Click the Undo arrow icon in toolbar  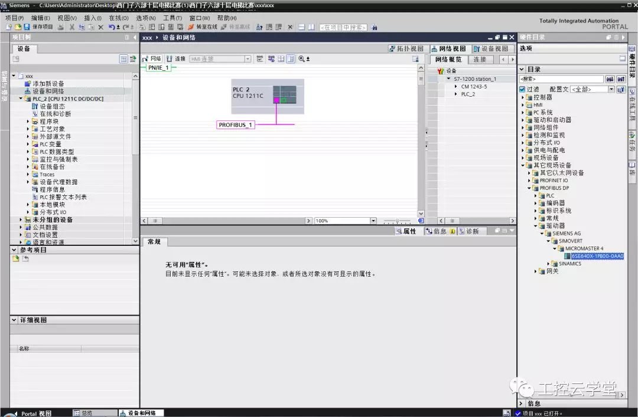click(111, 27)
